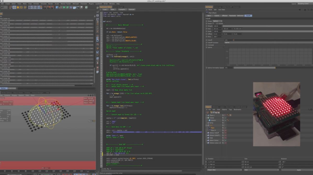Open the Script menu
The height and width of the screenshot is (175, 313).
(x=106, y=4)
